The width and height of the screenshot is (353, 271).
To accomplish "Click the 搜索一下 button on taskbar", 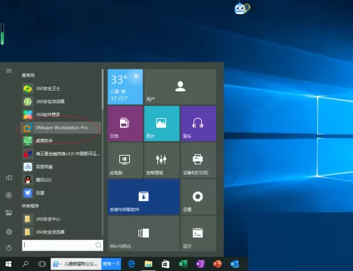I will pyautogui.click(x=112, y=264).
